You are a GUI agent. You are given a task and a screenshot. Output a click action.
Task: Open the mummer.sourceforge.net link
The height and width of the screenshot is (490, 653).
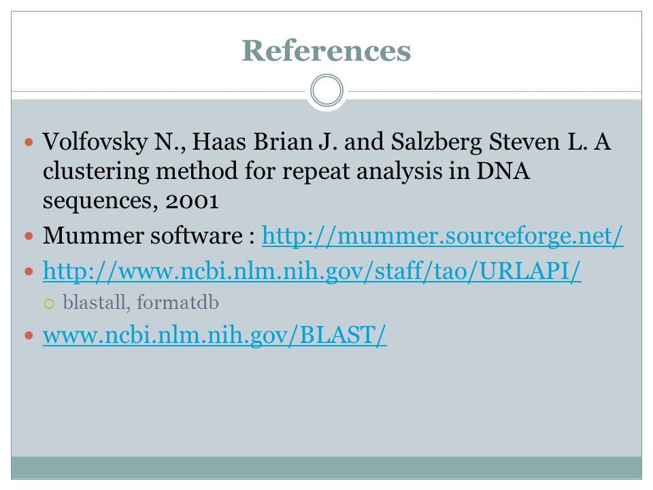(x=442, y=236)
